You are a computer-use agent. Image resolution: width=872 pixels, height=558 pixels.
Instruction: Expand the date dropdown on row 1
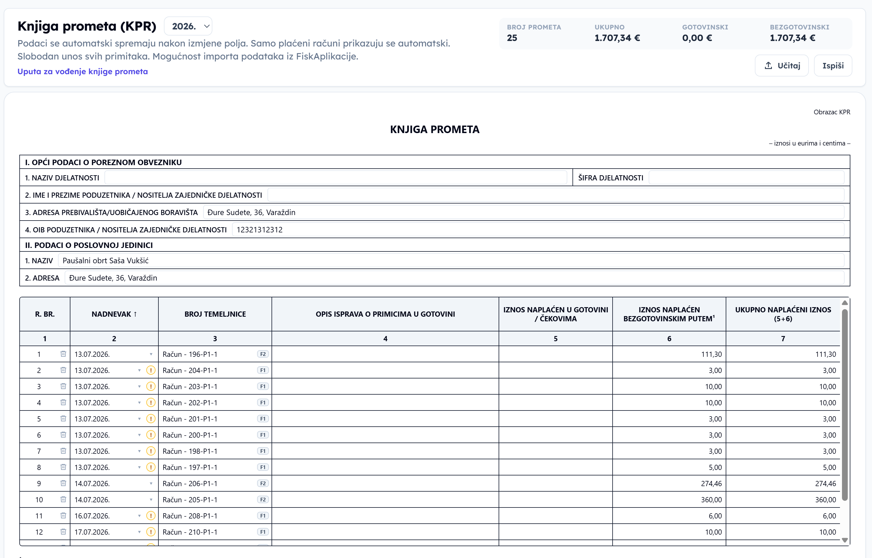[x=151, y=354]
